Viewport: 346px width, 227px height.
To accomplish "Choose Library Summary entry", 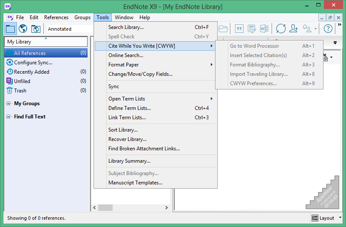I will click(156, 161).
